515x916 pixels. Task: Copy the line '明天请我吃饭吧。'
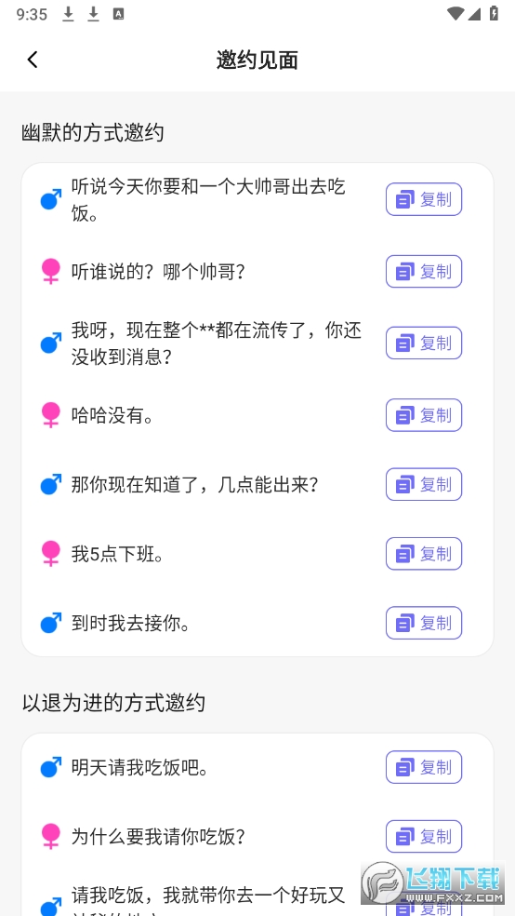coord(423,767)
